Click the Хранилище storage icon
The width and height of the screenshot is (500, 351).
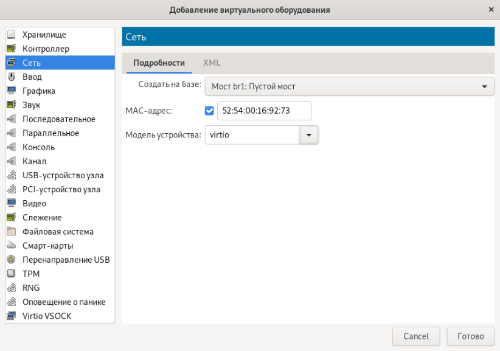coord(11,35)
